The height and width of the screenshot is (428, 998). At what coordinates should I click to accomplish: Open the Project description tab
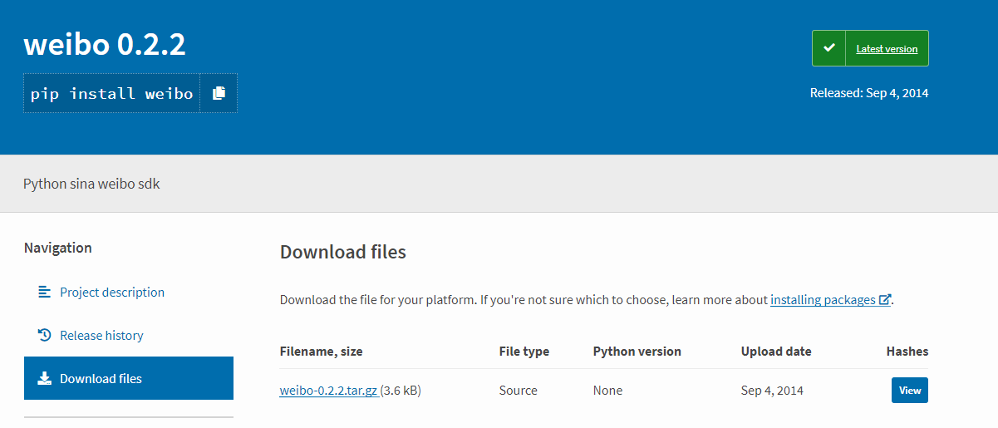[112, 292]
